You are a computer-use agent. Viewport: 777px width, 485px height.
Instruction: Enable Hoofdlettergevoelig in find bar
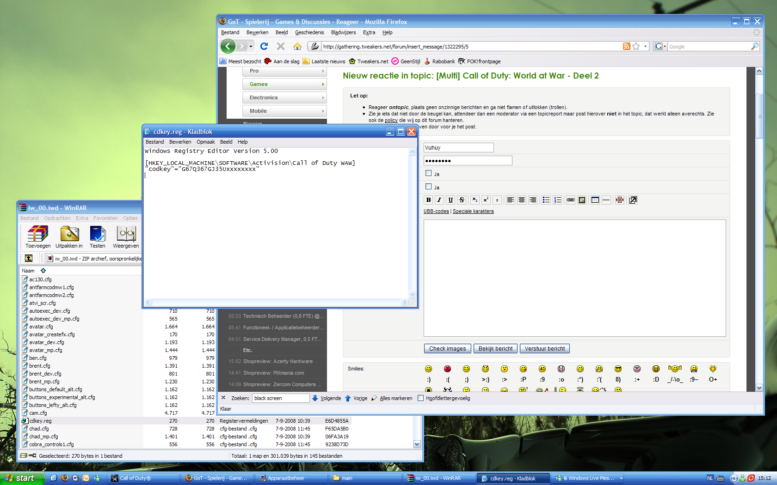[x=420, y=398]
